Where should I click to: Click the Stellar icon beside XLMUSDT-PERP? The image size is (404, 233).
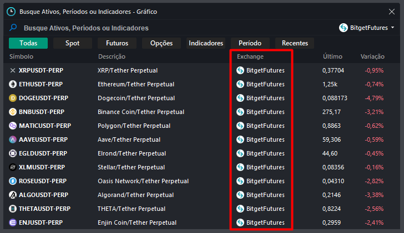click(x=13, y=167)
